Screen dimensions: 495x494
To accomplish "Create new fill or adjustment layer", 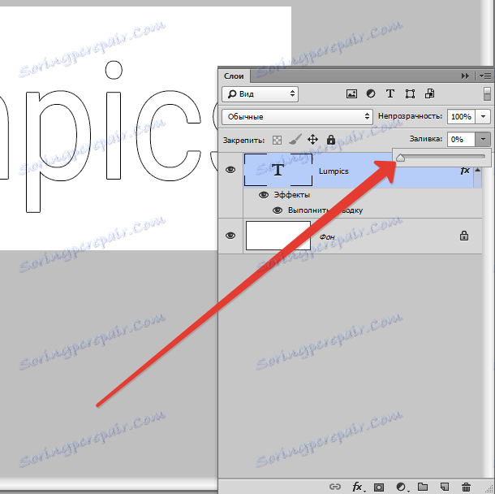I will (401, 487).
